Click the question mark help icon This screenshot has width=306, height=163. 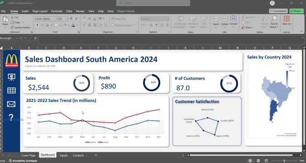tap(11, 117)
